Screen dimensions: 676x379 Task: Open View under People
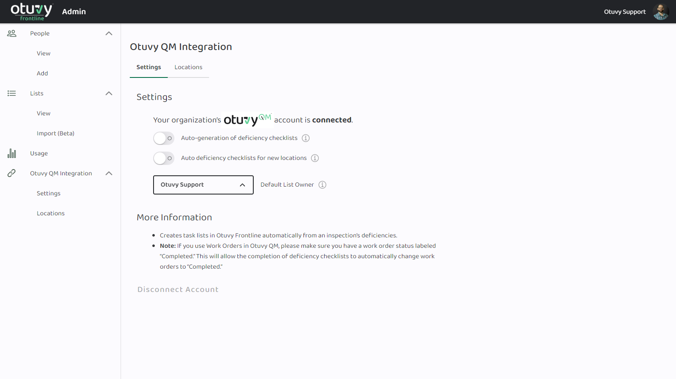pyautogui.click(x=43, y=53)
